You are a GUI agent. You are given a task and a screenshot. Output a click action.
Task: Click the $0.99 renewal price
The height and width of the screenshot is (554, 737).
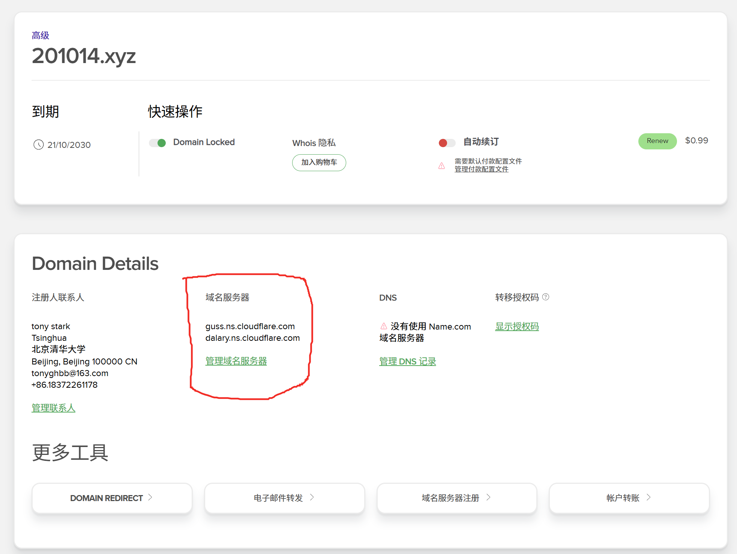coord(696,140)
